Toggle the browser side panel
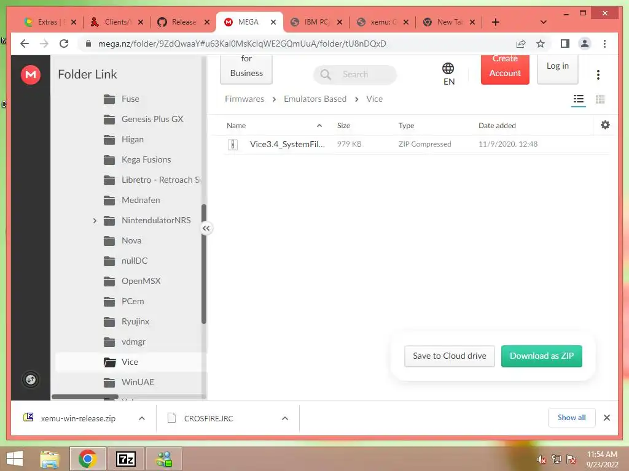Image resolution: width=629 pixels, height=471 pixels. click(x=565, y=44)
